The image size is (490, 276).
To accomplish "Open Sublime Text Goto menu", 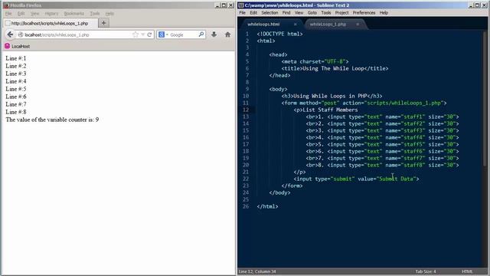I will [312, 13].
